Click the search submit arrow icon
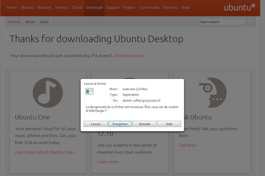This screenshot has width=265, height=176. 251,22
